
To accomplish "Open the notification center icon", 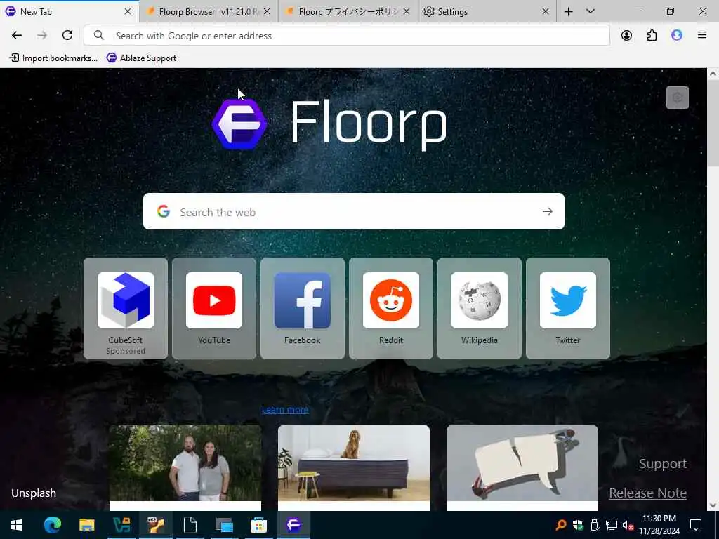I will [696, 525].
